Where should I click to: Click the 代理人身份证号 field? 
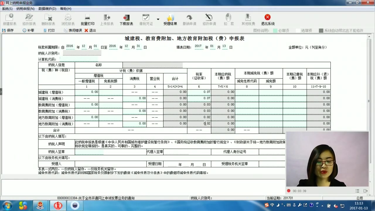click(272, 152)
